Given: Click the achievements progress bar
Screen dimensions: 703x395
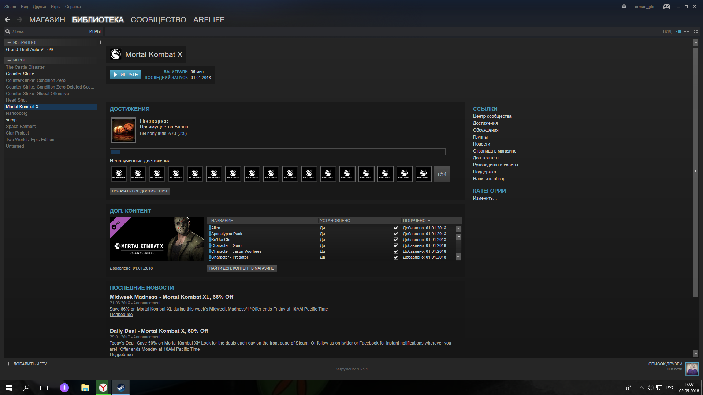Looking at the screenshot, I should tap(278, 152).
